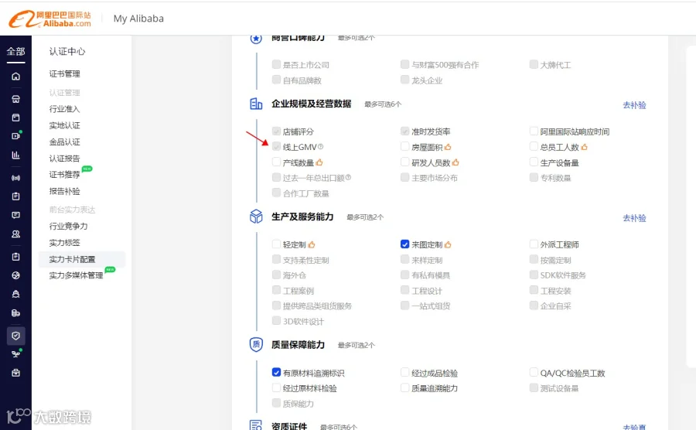The width and height of the screenshot is (696, 430).
Task: Click the toolbox icon at sidebar bottom
Action: [x=15, y=373]
